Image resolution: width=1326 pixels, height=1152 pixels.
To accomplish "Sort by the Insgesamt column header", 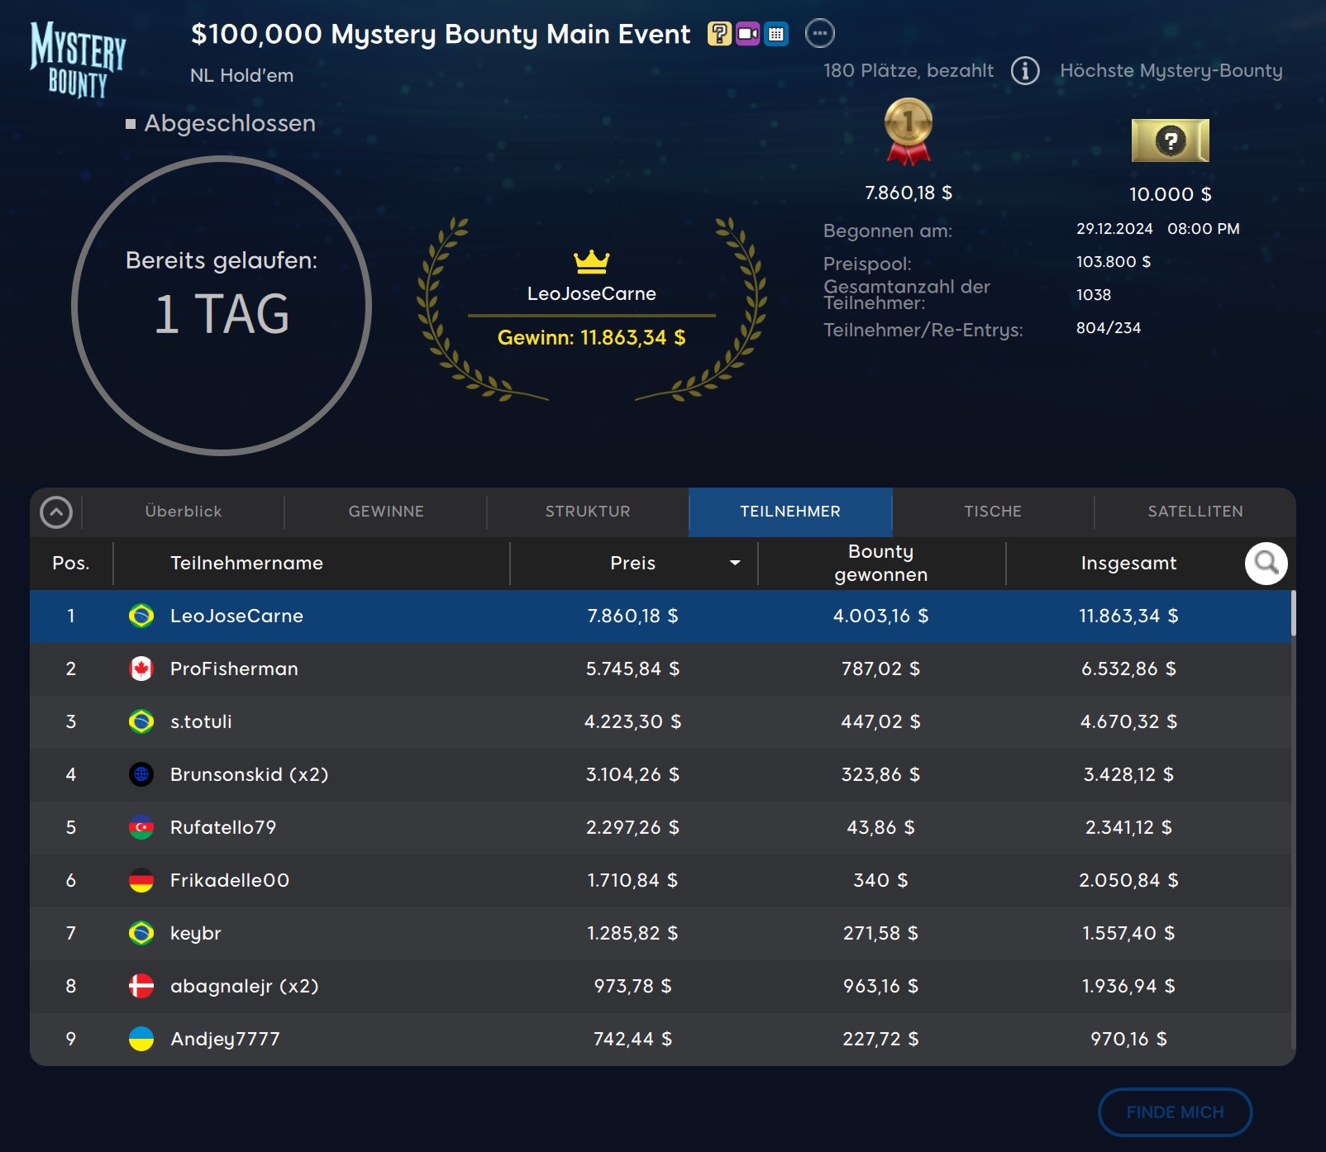I will (x=1128, y=564).
